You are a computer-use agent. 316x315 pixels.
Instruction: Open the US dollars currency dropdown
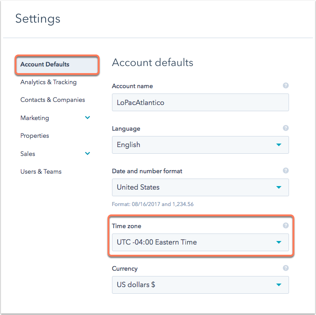pyautogui.click(x=200, y=285)
